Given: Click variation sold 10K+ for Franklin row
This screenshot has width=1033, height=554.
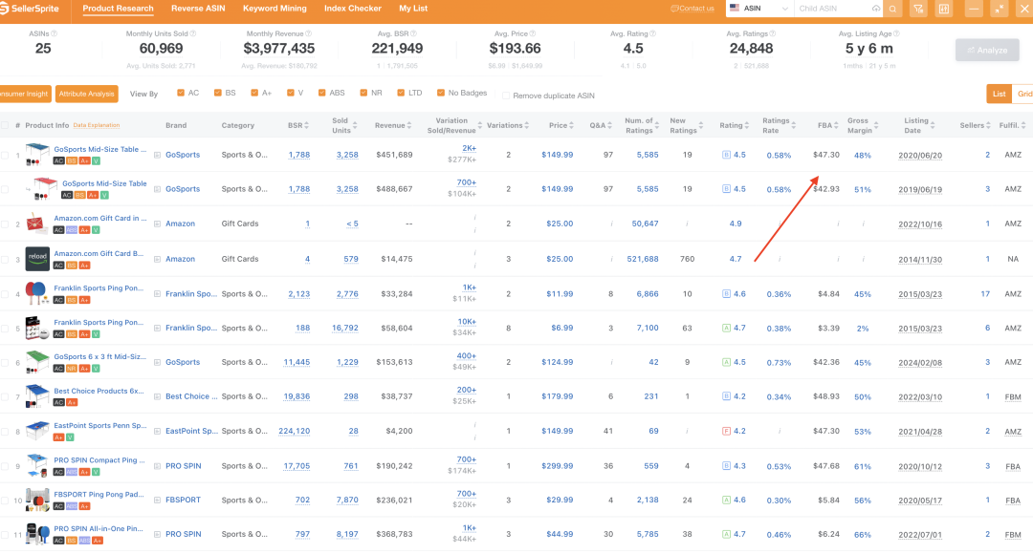Looking at the screenshot, I should click(x=467, y=322).
